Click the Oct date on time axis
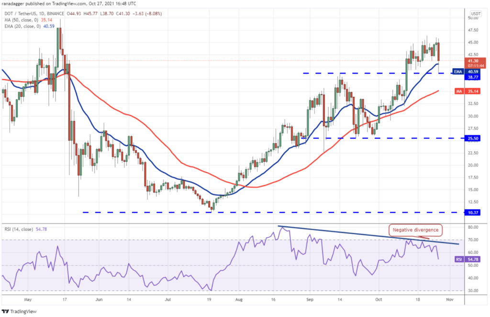 (378, 300)
